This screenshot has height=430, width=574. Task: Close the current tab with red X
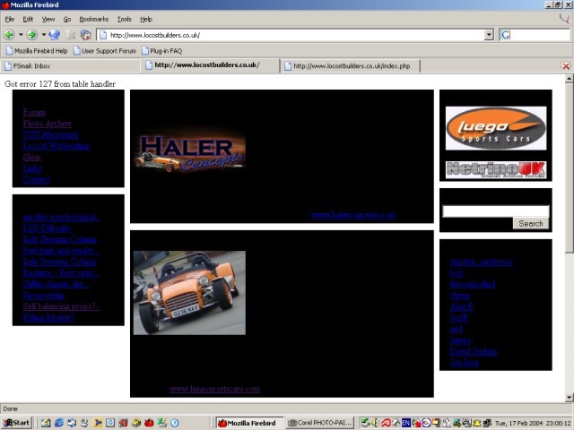click(565, 66)
